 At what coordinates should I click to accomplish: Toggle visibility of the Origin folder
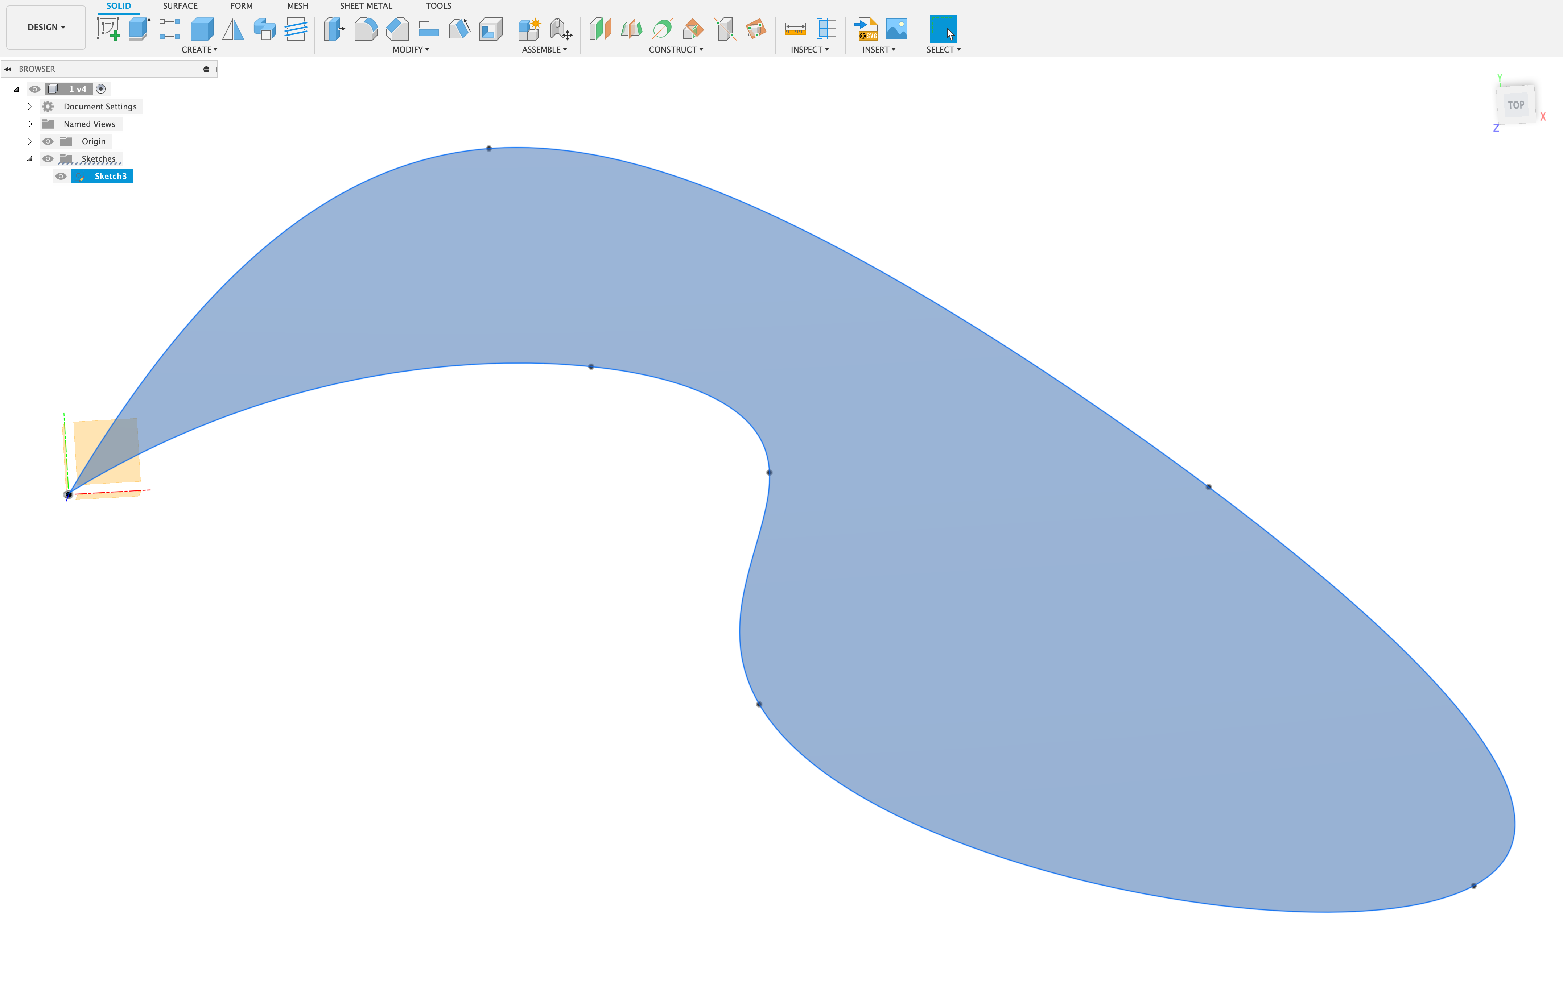[x=48, y=141]
